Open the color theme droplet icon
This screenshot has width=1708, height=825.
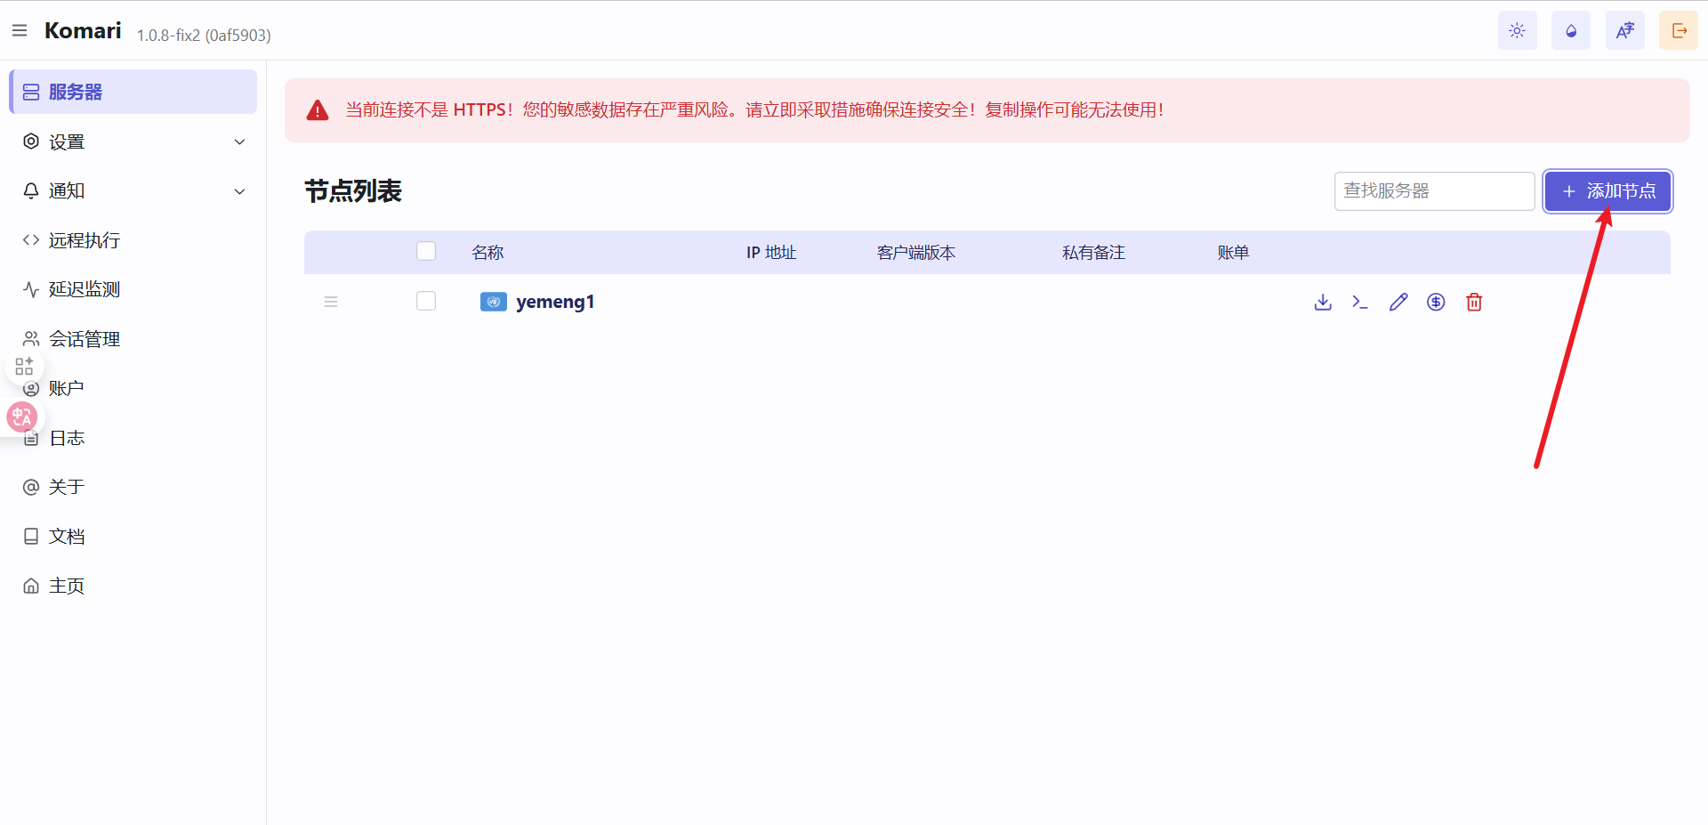[1571, 31]
